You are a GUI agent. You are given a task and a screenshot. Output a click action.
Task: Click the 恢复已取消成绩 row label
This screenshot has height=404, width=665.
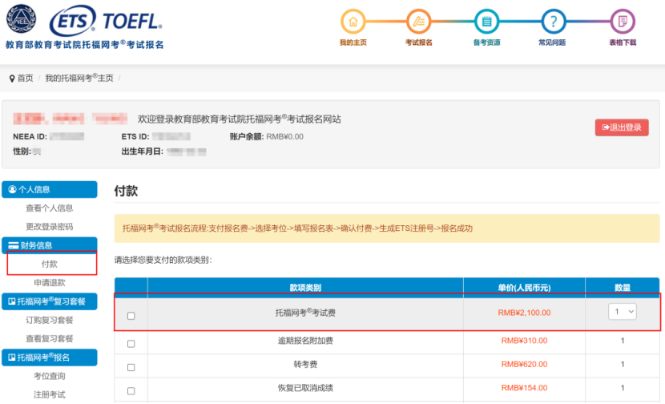pos(305,388)
